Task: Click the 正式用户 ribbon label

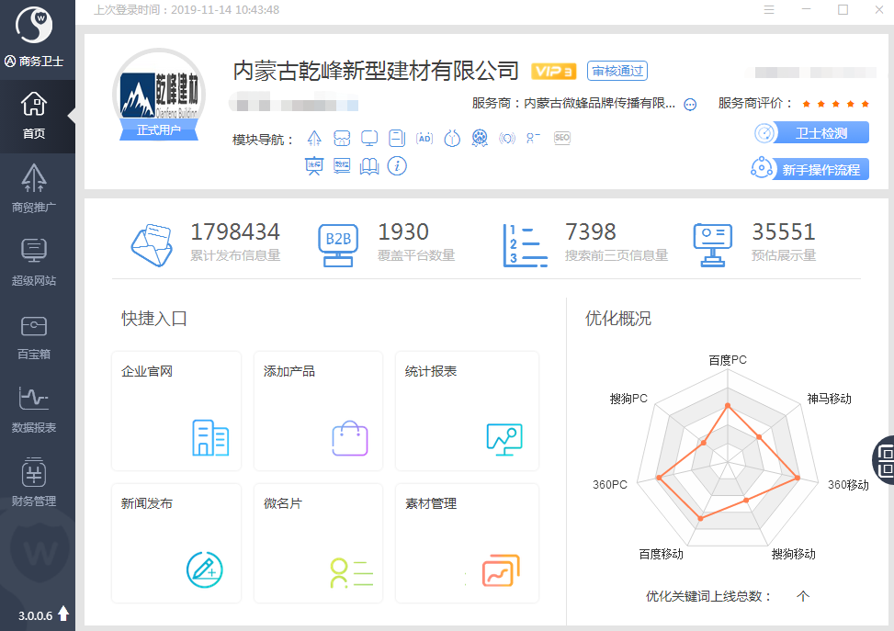Action: pyautogui.click(x=159, y=130)
